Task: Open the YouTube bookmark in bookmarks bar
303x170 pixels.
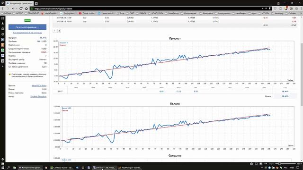Action: pyautogui.click(x=87, y=13)
